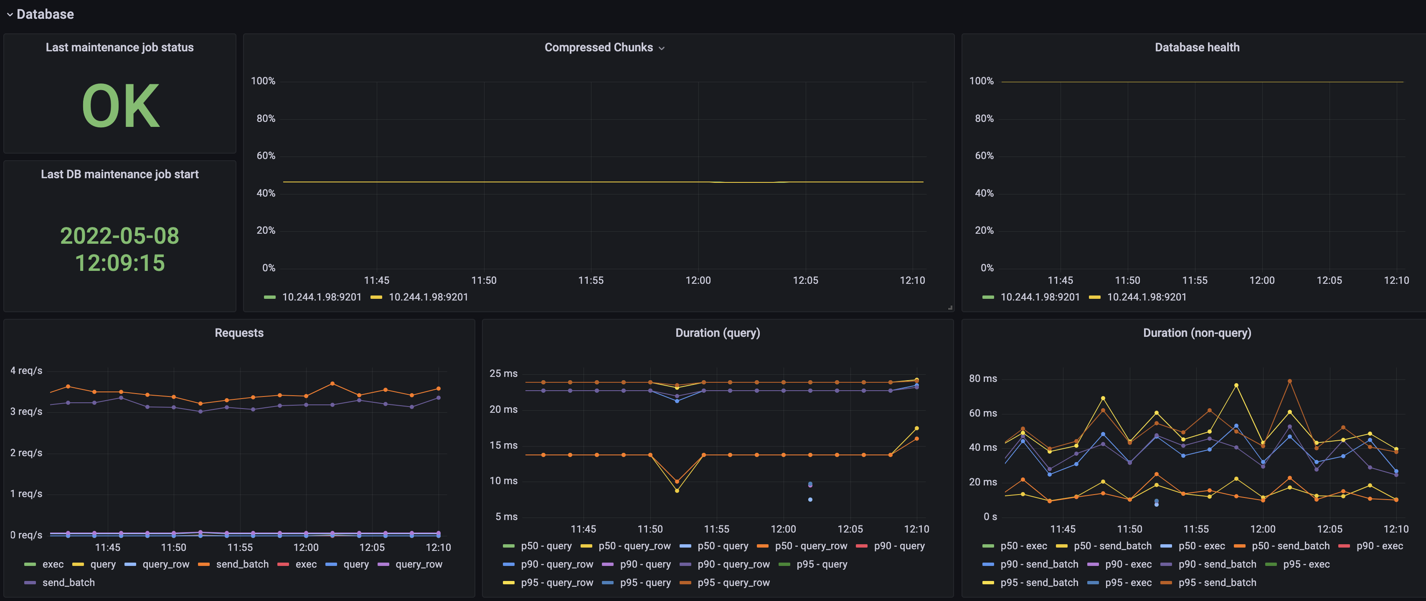
Task: Collapse the Database row chevron
Action: (x=10, y=15)
